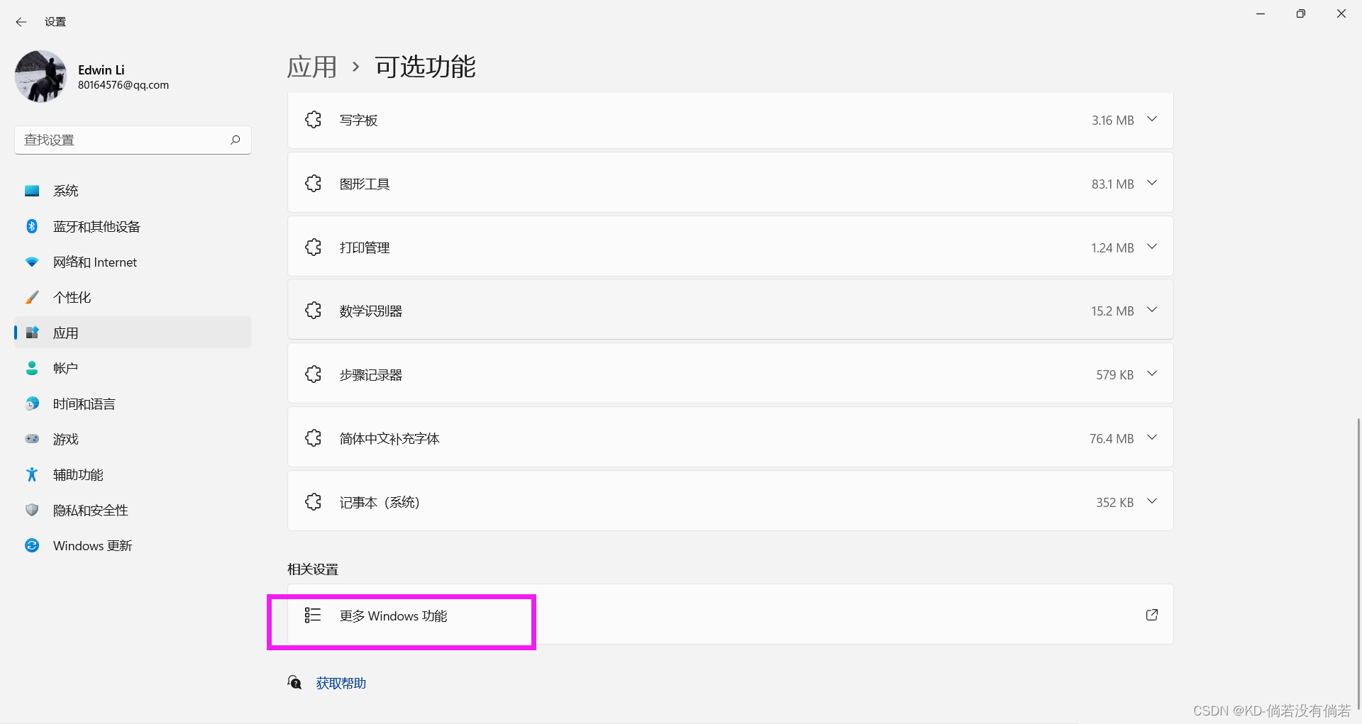Click the list icon beside 更多 Windows 功能

[x=313, y=615]
